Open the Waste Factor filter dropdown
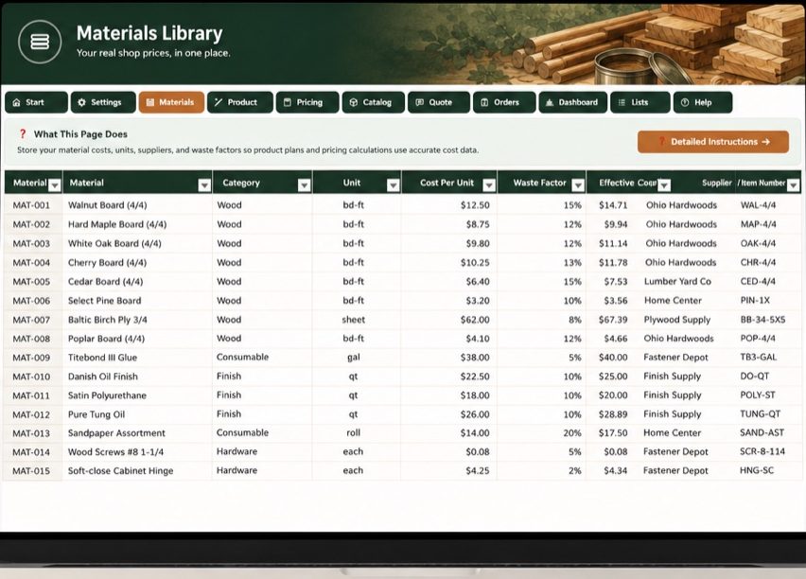Viewport: 806px width, 579px height. point(578,185)
